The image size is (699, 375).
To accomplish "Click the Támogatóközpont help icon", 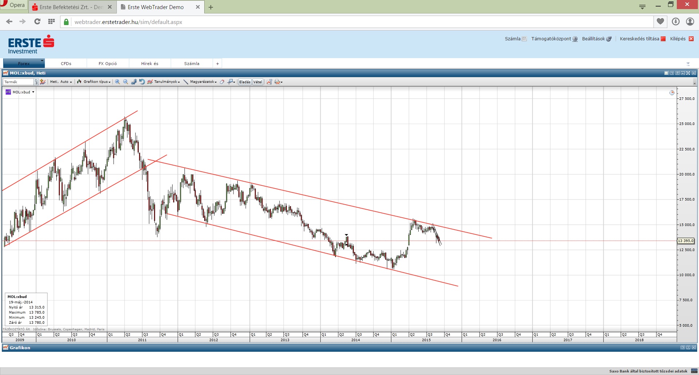I will tap(575, 39).
